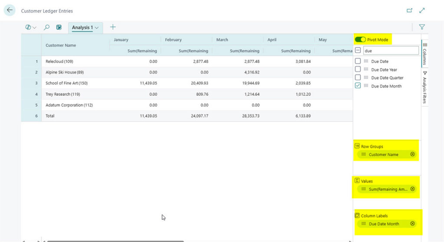Open the search magnifier icon
Screen dimensions: 444x242
point(46,27)
